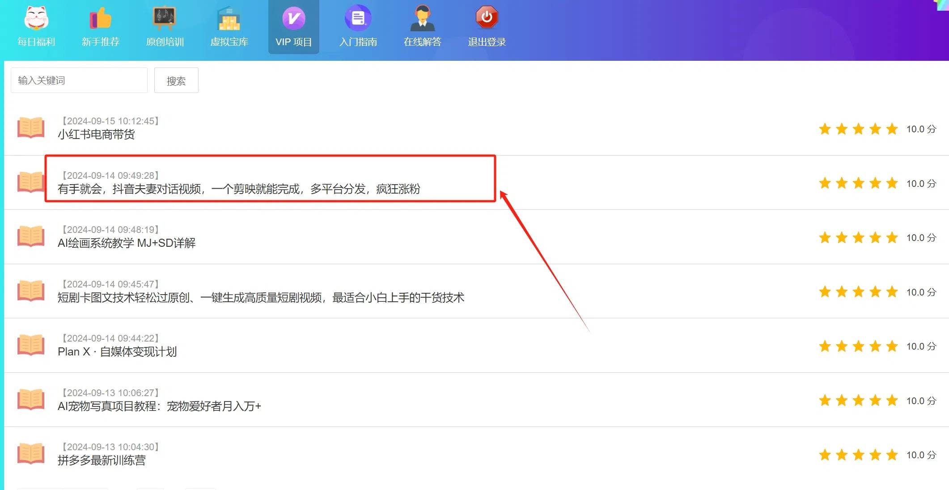Screen dimensions: 949x490
Task: Focus the 输入关键词 search field
Action: [x=79, y=80]
